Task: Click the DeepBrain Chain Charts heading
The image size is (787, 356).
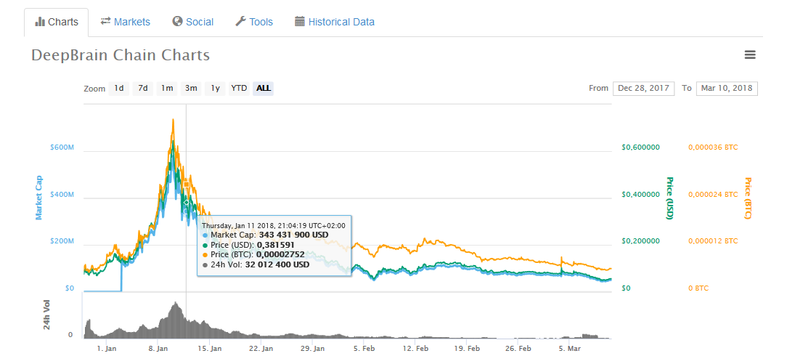Action: (121, 55)
